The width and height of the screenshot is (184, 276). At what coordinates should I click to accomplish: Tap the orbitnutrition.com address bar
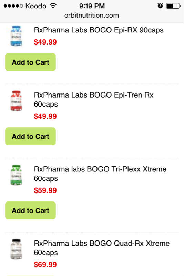[92, 15]
